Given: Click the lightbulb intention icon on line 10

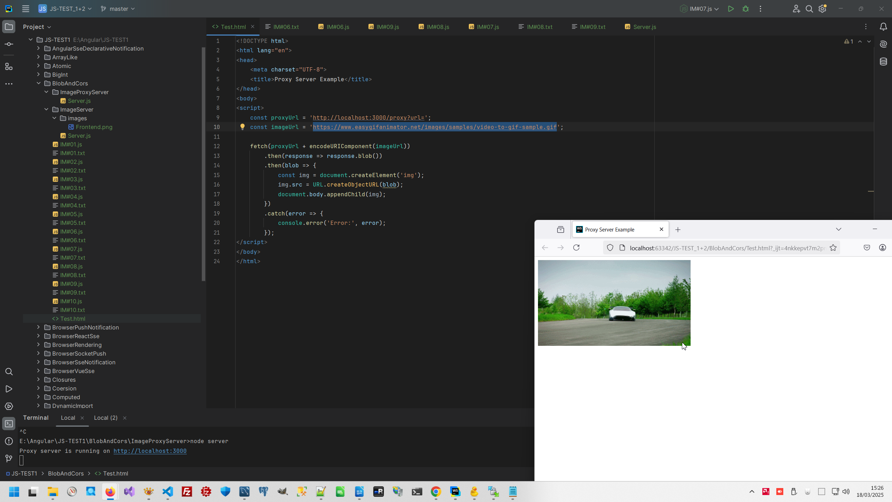Looking at the screenshot, I should [243, 127].
